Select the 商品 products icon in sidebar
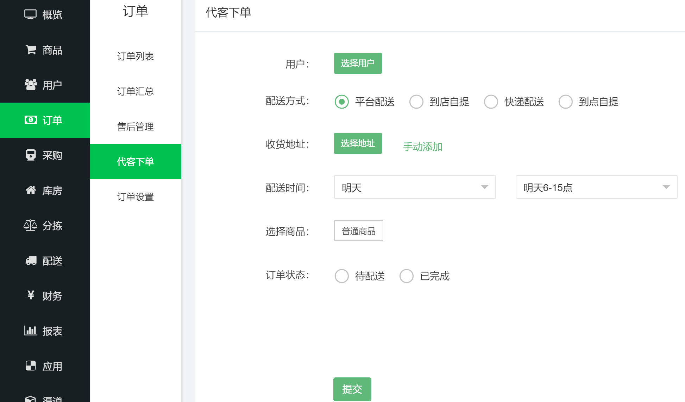Viewport: 685px width, 402px height. pos(30,50)
